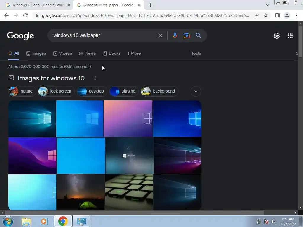The image size is (303, 227).
Task: Search by image with the camera icon
Action: [x=186, y=35]
